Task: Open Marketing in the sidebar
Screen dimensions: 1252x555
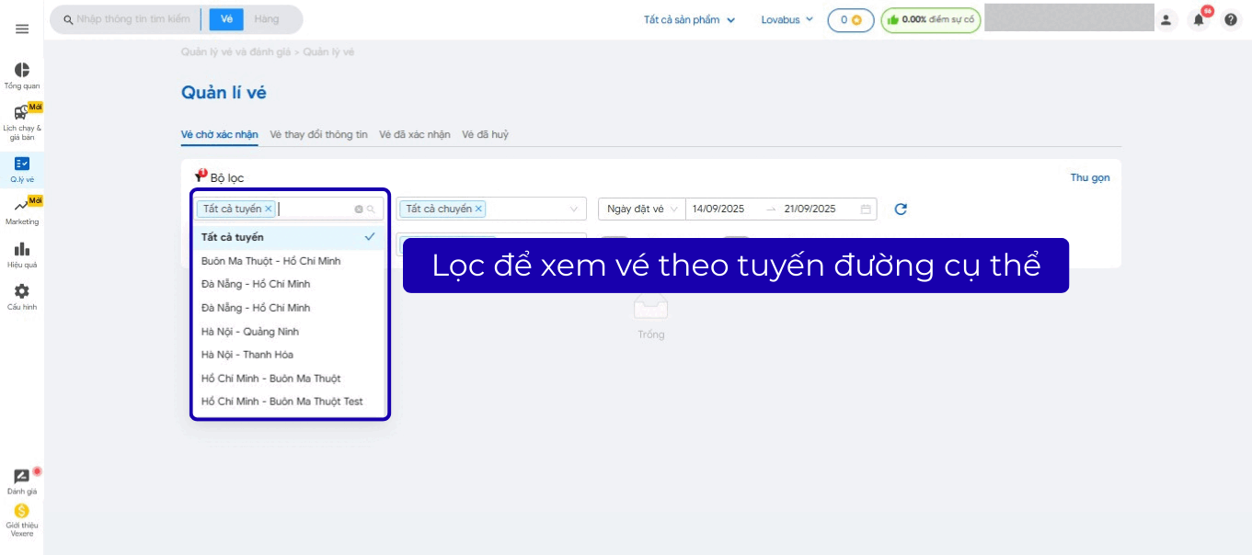Action: pos(22,207)
